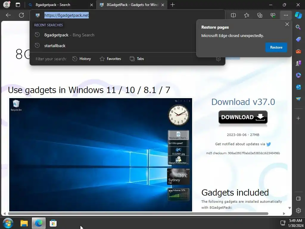Open the Windows Start orb
Image resolution: width=305 pixels, height=229 pixels.
click(x=8, y=223)
